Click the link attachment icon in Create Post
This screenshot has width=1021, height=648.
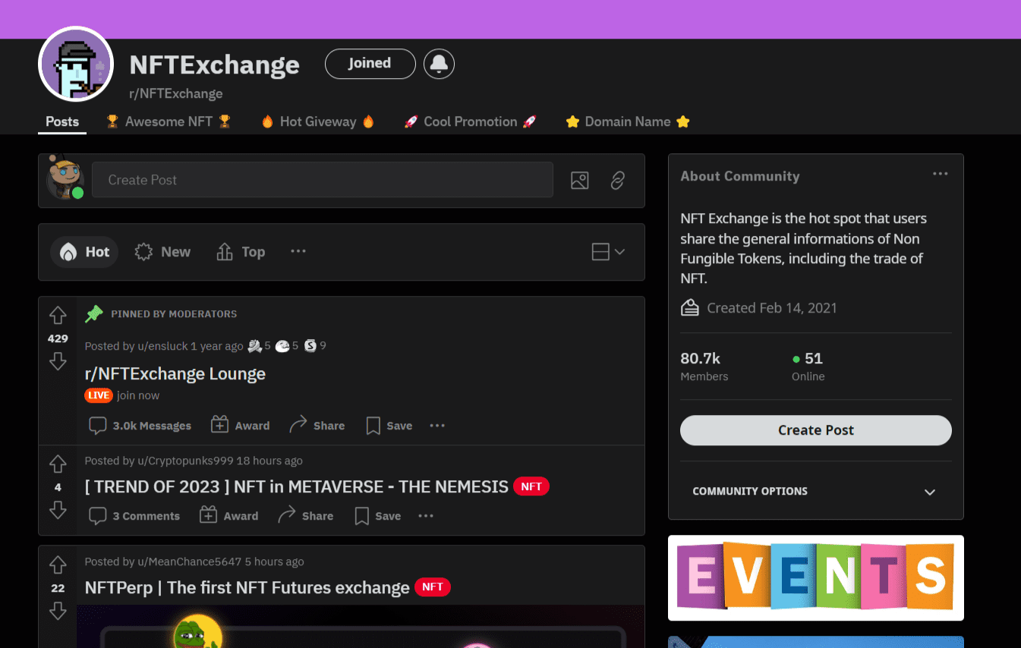click(618, 181)
